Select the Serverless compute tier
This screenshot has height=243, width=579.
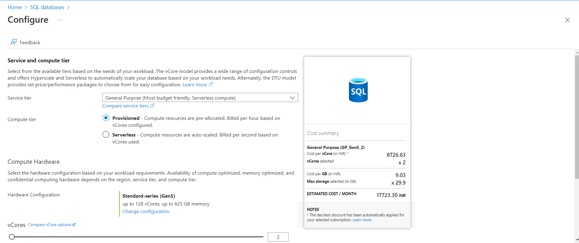pyautogui.click(x=106, y=134)
